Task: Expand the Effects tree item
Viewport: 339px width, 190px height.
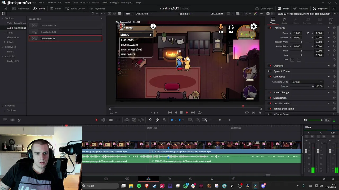Action: tap(5, 42)
